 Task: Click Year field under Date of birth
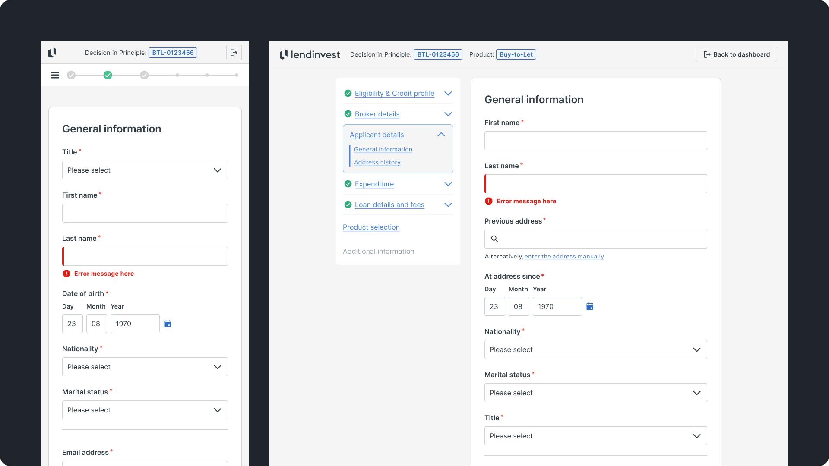click(135, 324)
